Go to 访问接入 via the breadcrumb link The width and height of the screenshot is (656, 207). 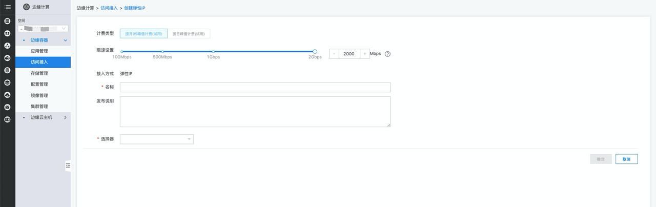click(110, 9)
